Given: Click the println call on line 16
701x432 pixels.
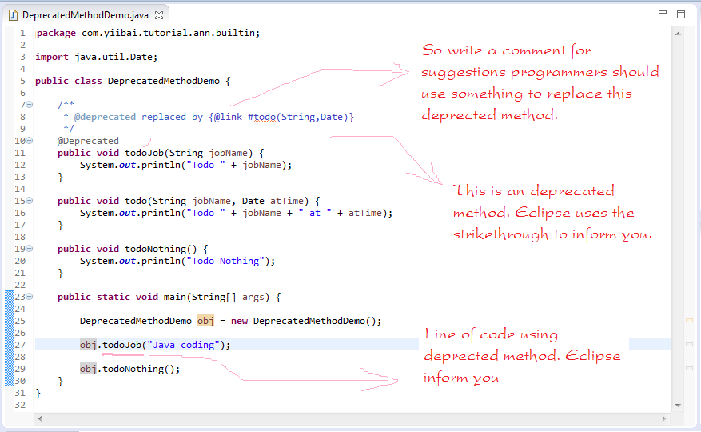Looking at the screenshot, I should [161, 213].
